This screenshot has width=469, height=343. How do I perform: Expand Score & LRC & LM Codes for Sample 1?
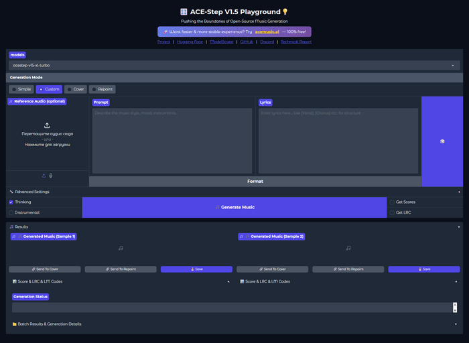[121, 281]
